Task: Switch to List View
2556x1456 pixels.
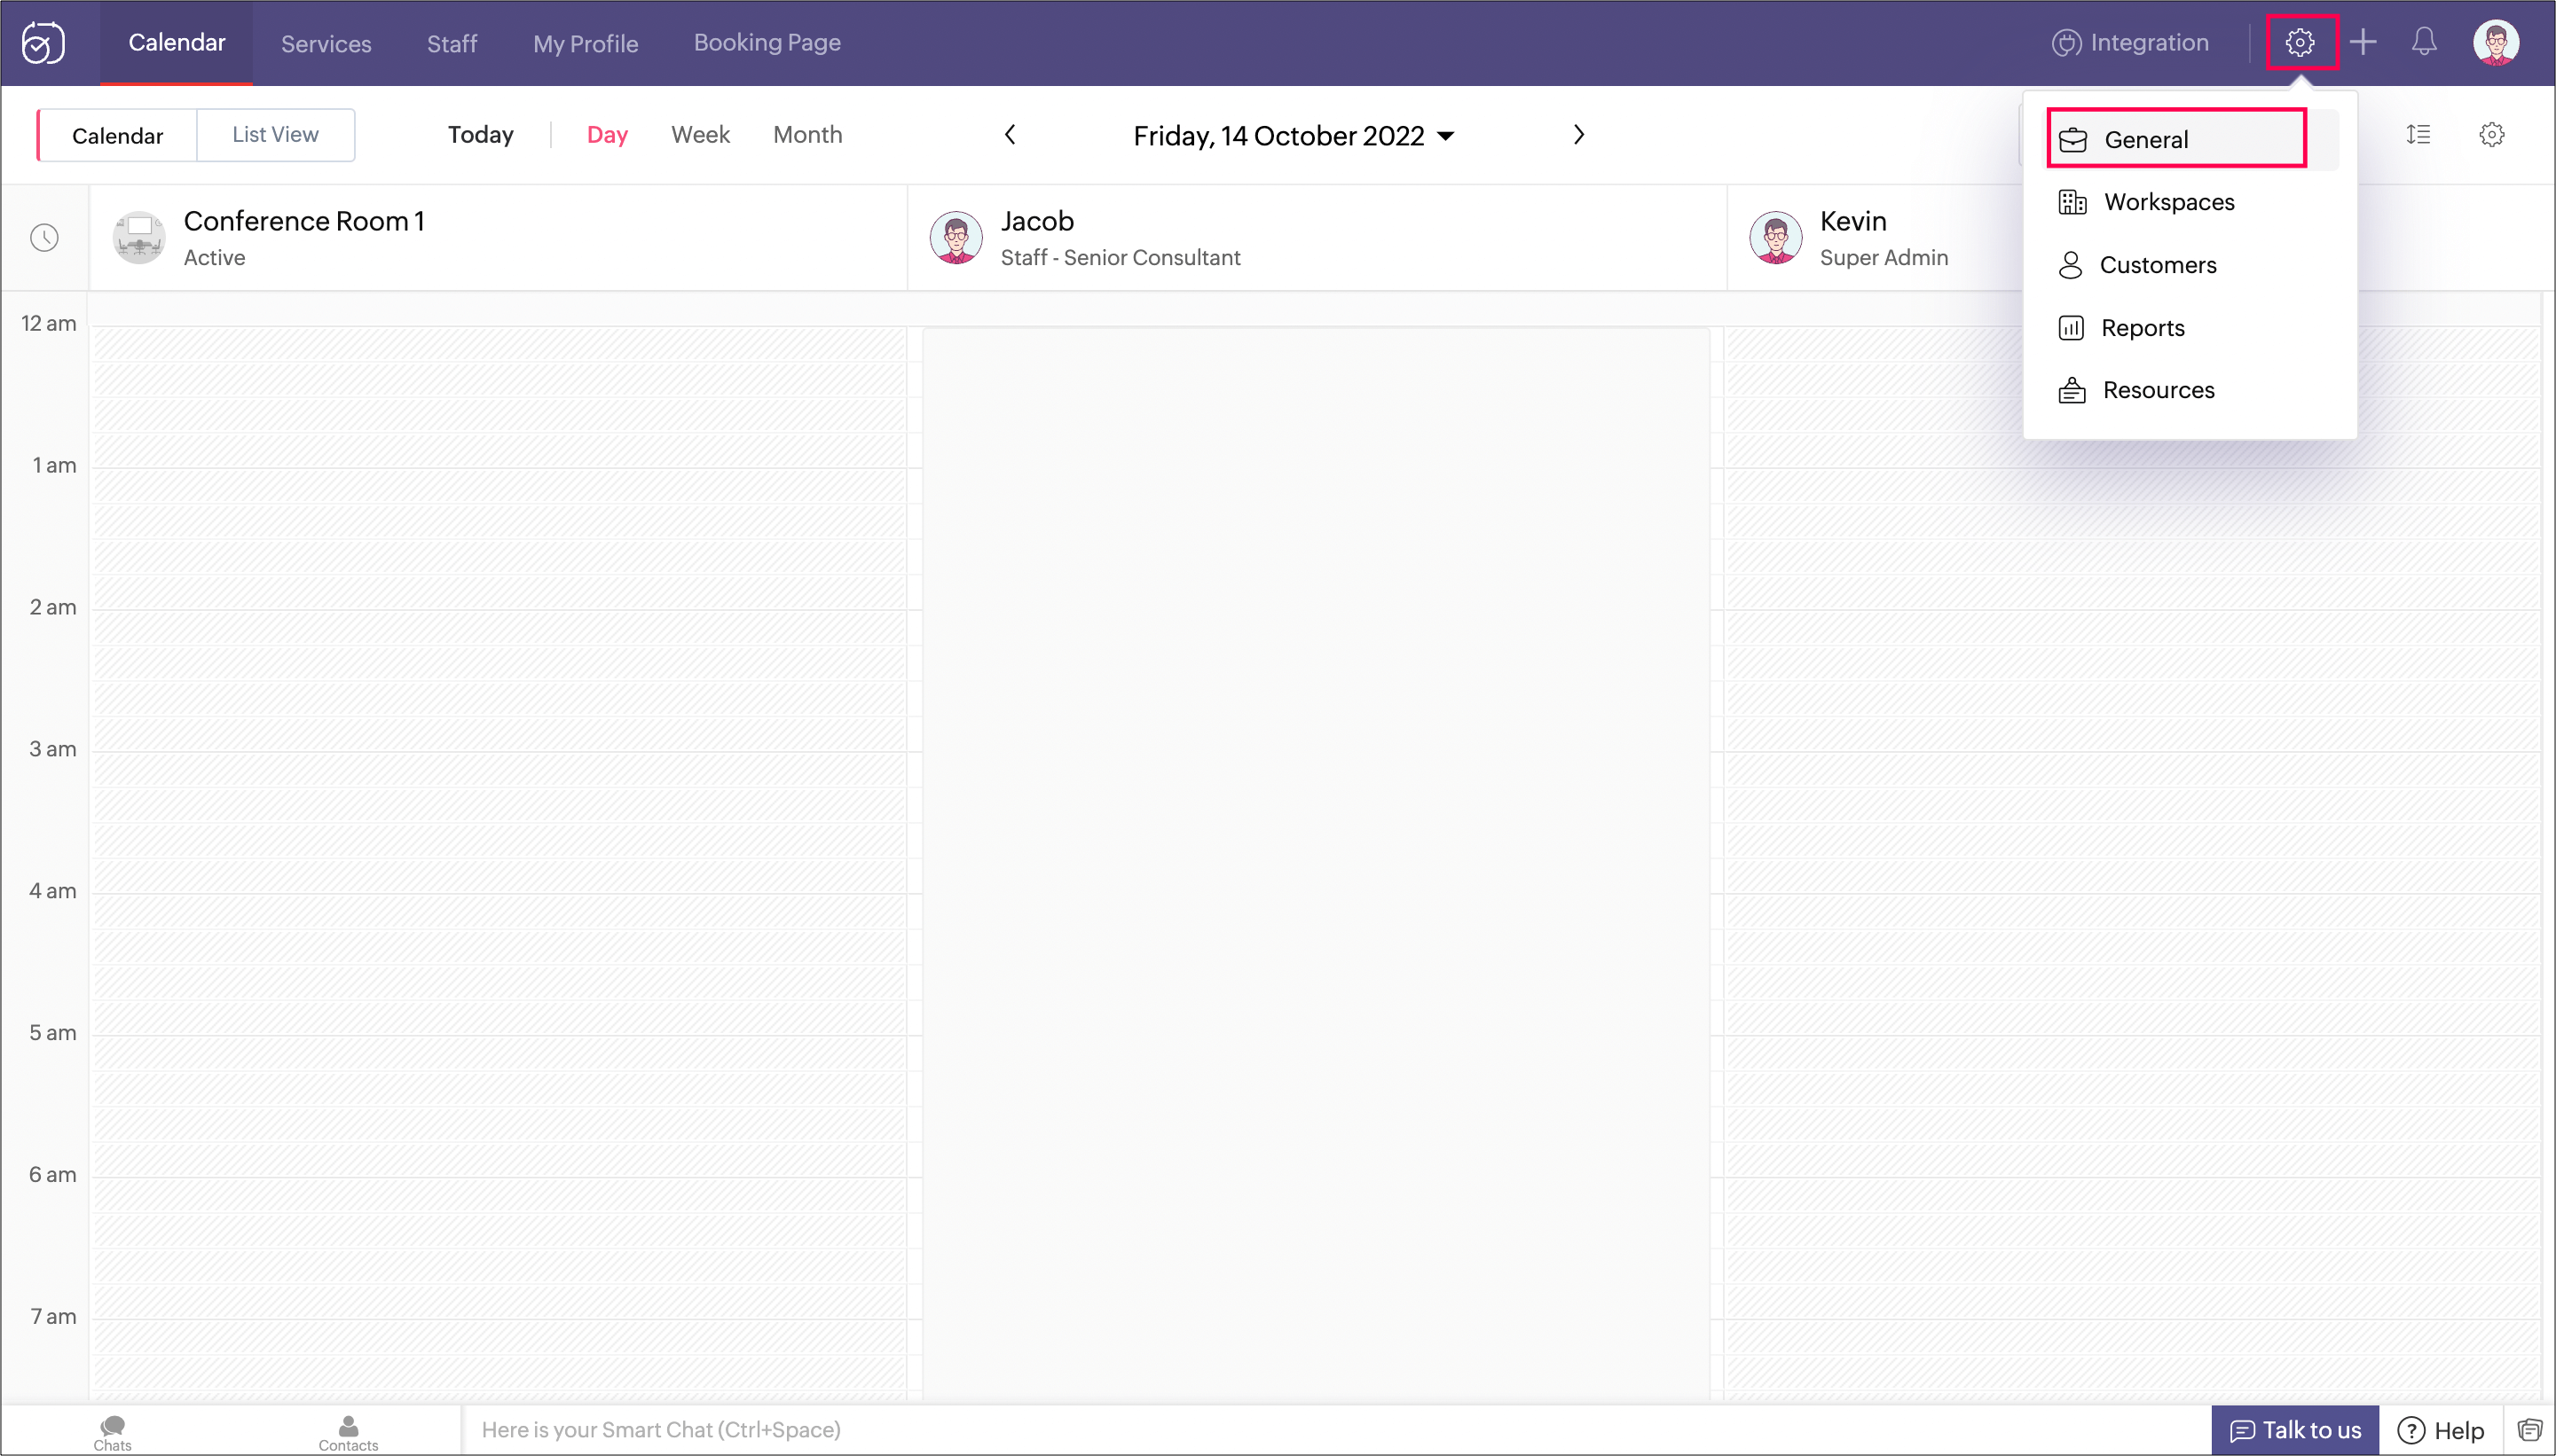Action: point(275,135)
